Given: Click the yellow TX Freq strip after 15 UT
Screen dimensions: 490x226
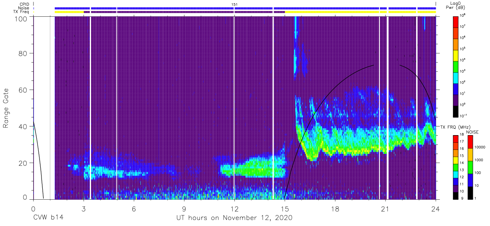Looking at the screenshot, I should click(x=360, y=12).
